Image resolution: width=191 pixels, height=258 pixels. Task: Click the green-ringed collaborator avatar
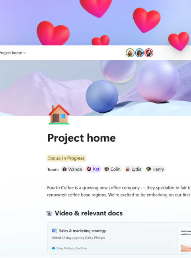pos(130,53)
